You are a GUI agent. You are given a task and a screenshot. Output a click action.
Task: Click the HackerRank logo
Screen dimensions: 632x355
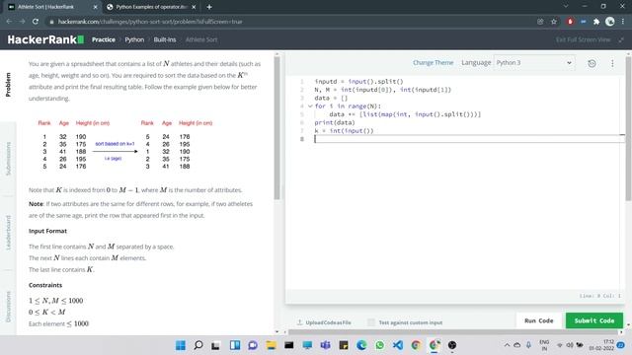[x=45, y=39]
